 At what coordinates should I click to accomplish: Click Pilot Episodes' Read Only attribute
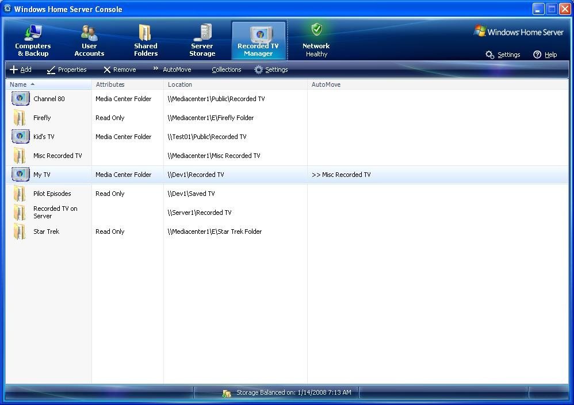point(110,194)
